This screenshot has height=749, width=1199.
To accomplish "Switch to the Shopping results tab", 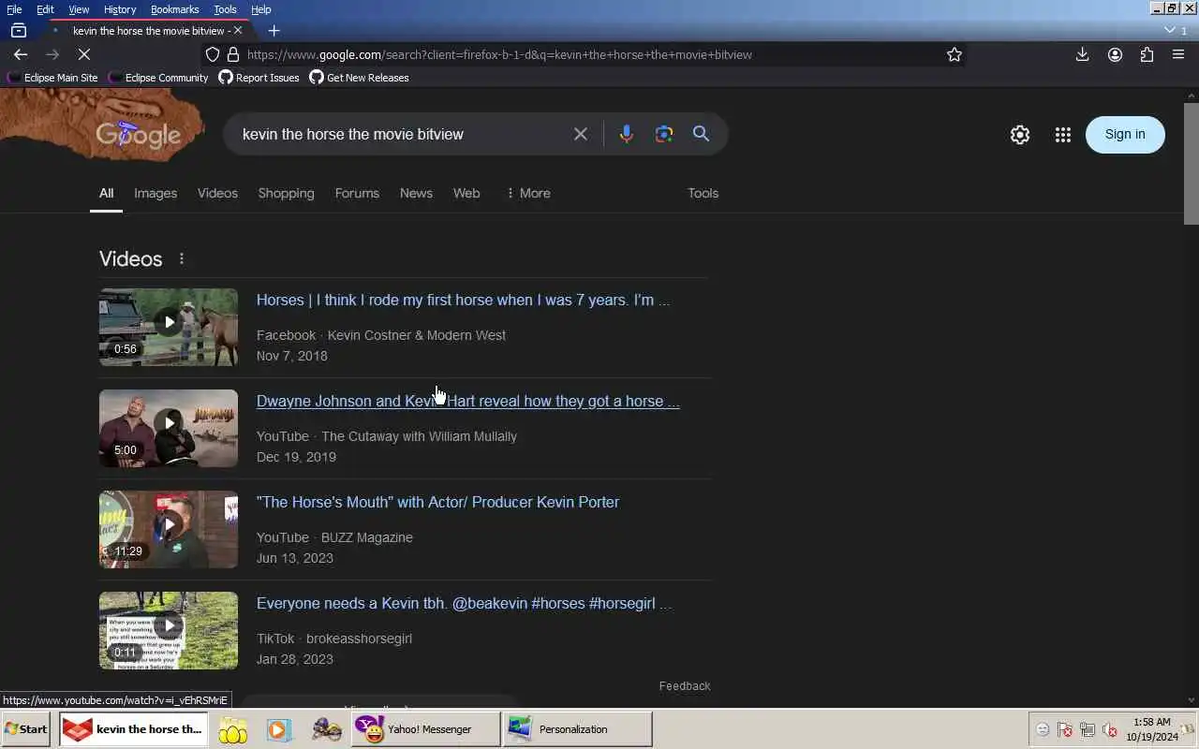I will [x=286, y=193].
